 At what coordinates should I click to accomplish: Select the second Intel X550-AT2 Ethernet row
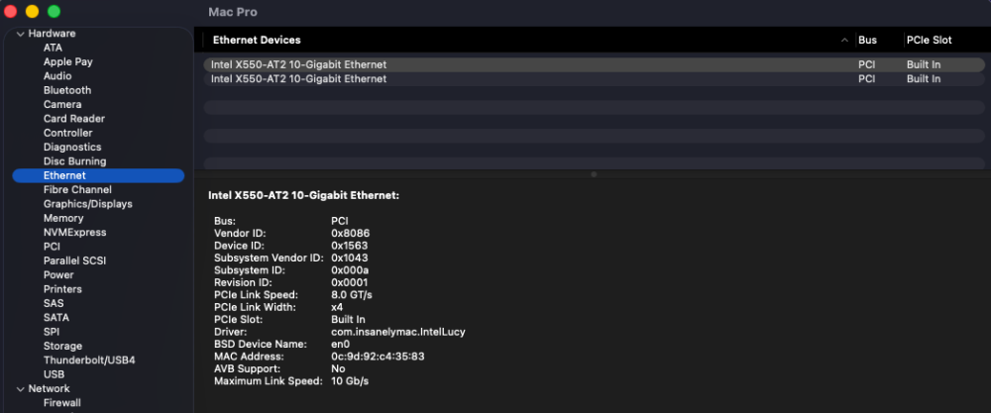594,79
